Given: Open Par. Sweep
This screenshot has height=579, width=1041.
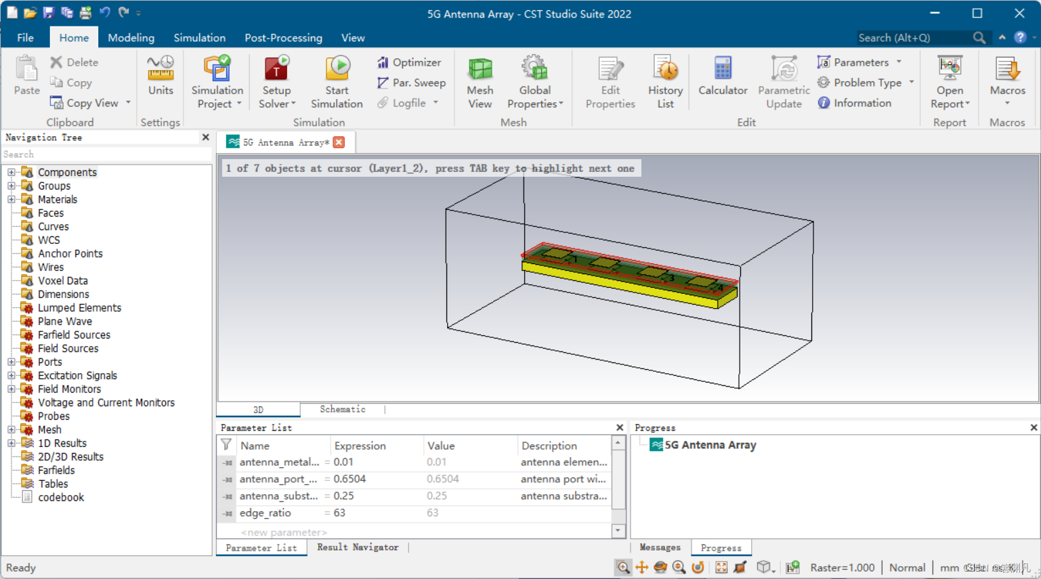Looking at the screenshot, I should pos(411,83).
